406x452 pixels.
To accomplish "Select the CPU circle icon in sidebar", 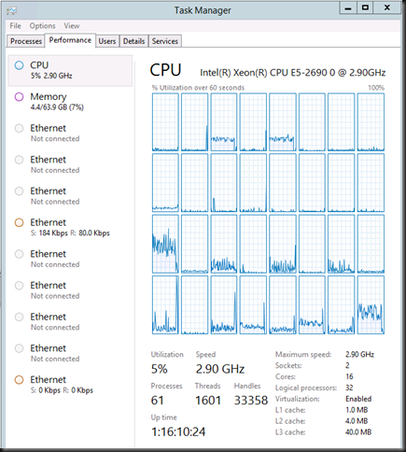I will 19,65.
